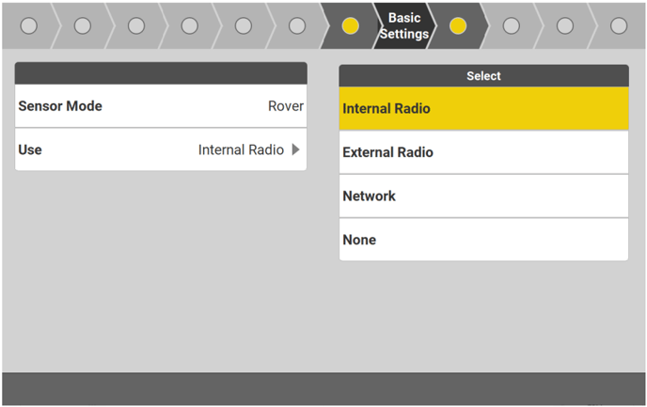Screen dimensions: 647x407
Task: Go to the second wizard step circle
Action: 83,26
